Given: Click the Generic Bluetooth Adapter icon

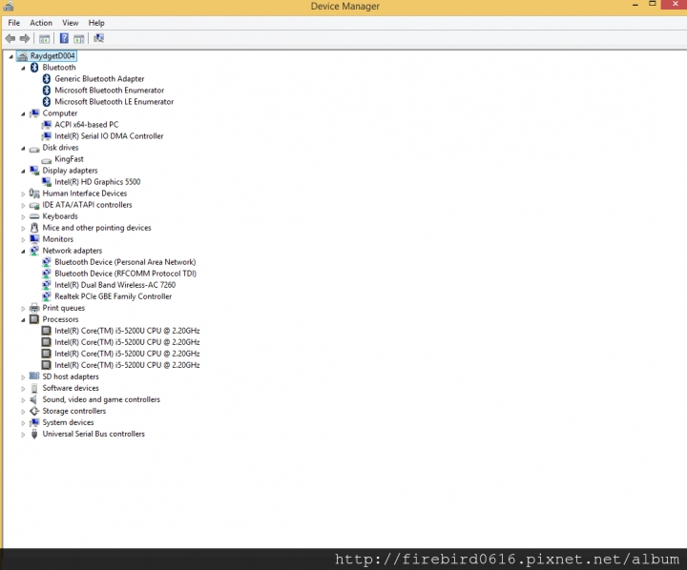Looking at the screenshot, I should (47, 79).
